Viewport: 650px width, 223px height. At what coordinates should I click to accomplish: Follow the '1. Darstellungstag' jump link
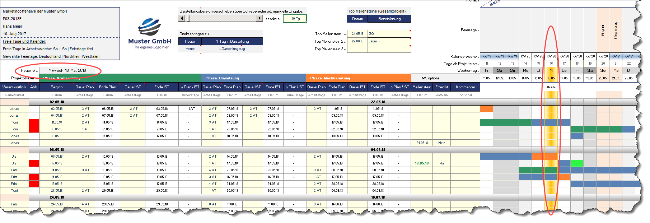232,49
